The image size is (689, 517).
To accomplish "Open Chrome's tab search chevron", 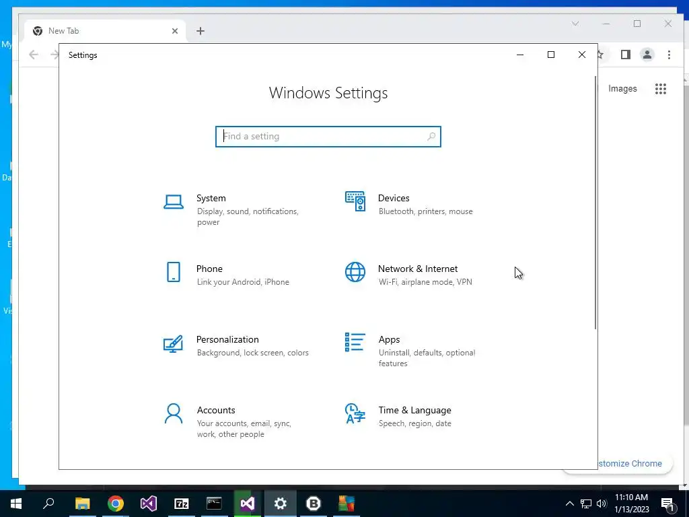I will [x=575, y=24].
